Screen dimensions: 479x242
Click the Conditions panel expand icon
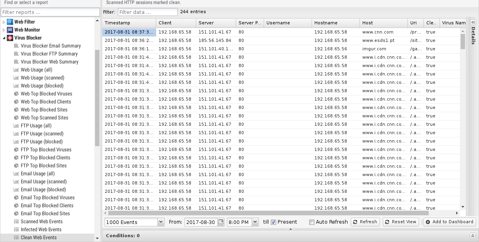tap(473, 236)
